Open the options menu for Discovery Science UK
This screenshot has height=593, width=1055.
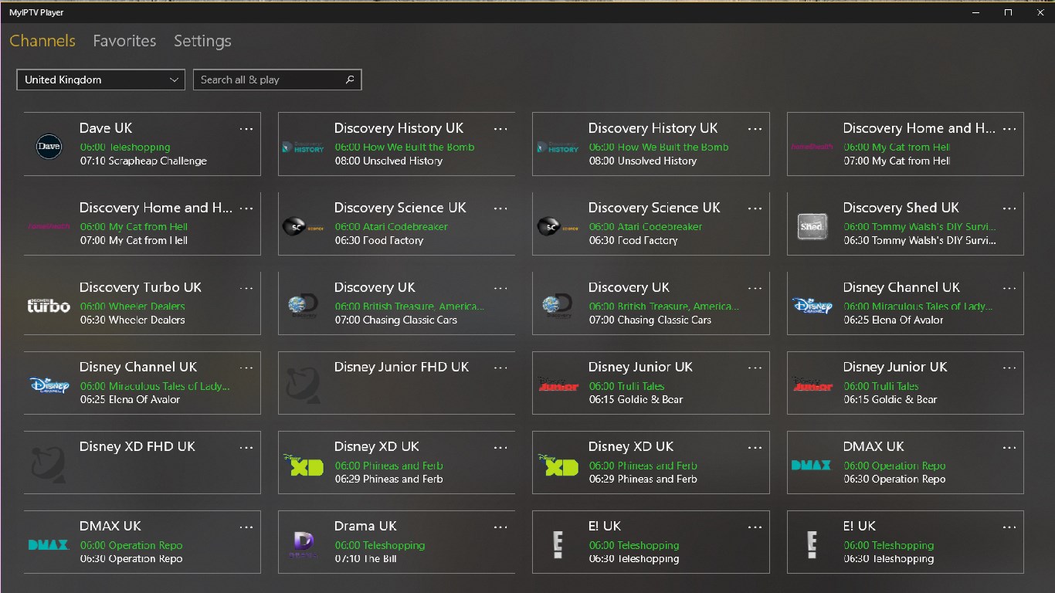[x=500, y=208]
